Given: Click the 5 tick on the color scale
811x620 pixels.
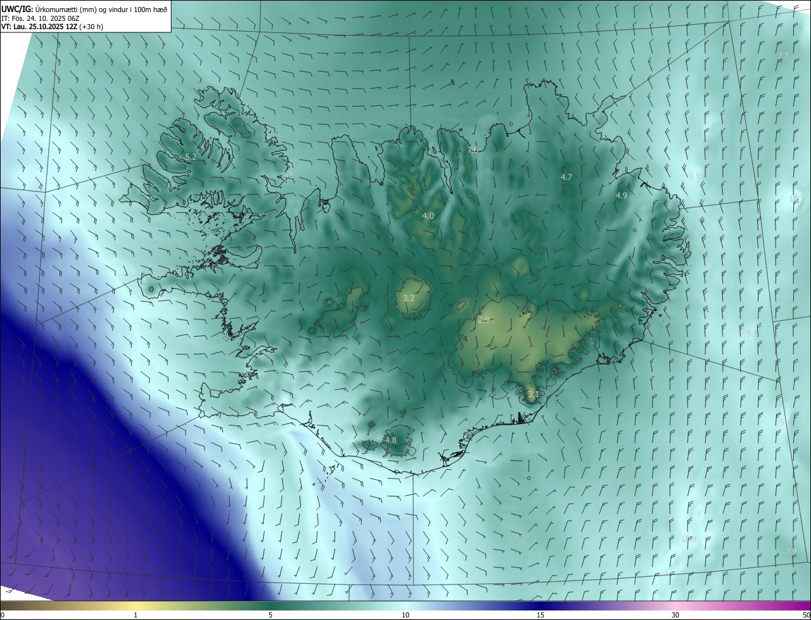Looking at the screenshot, I should click(x=271, y=616).
